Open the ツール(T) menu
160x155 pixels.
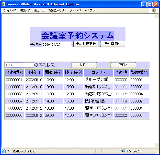click(75, 10)
